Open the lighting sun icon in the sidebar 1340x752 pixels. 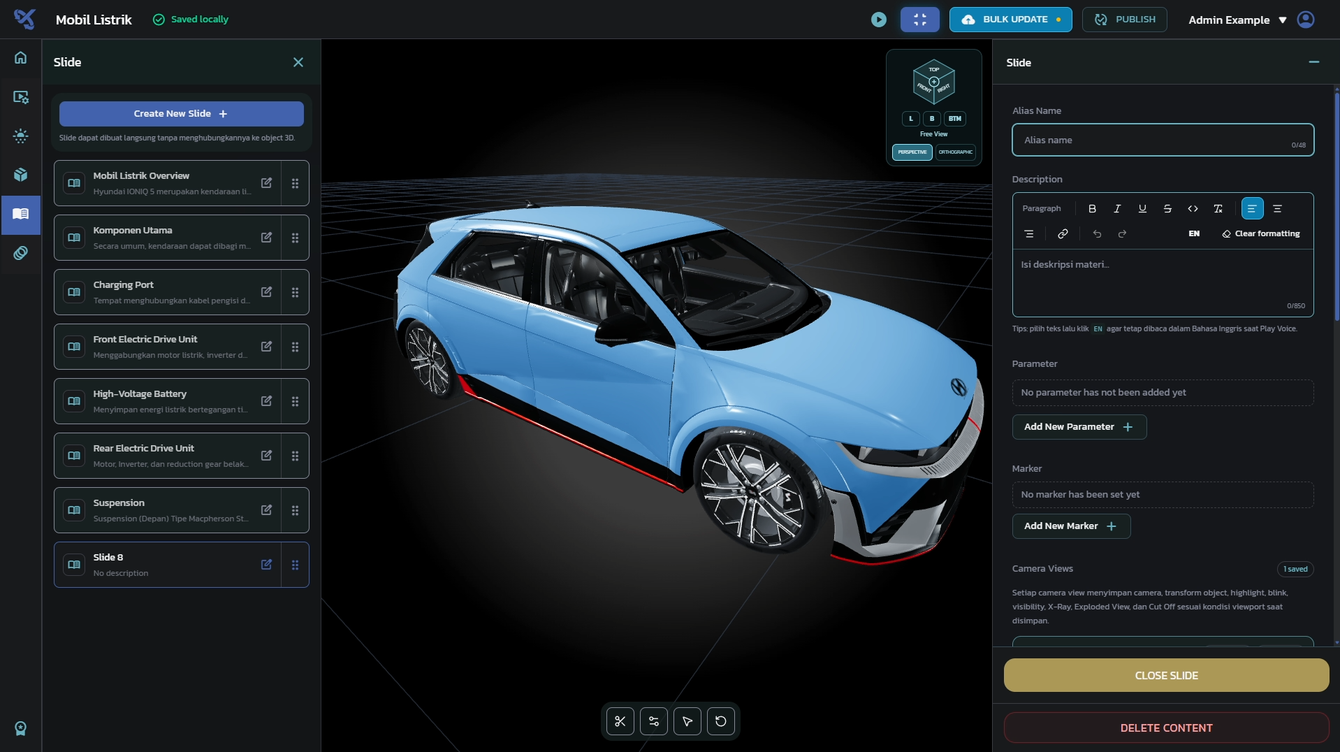[x=21, y=136]
